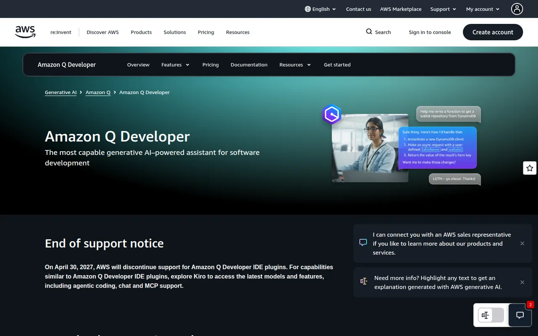Click the Amazon Q Developer bar title

click(67, 65)
